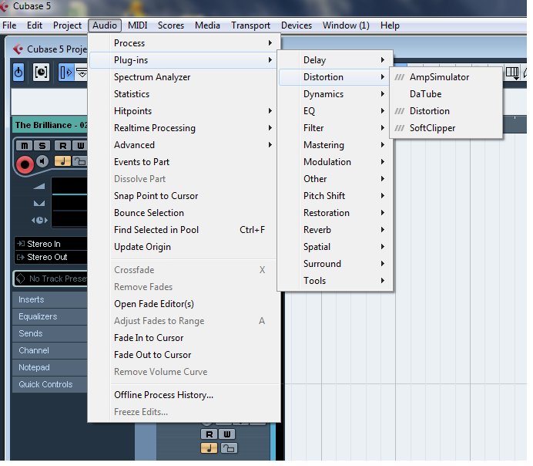Expand the Mastering plug-in category

pyautogui.click(x=335, y=145)
